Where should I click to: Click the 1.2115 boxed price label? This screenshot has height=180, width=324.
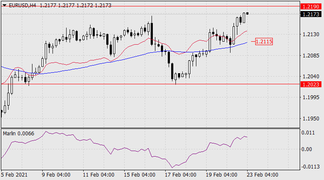264,42
